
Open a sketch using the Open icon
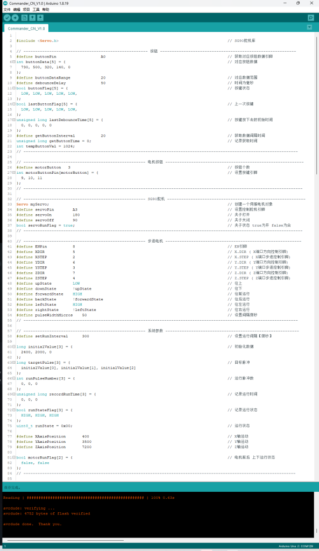[x=32, y=18]
